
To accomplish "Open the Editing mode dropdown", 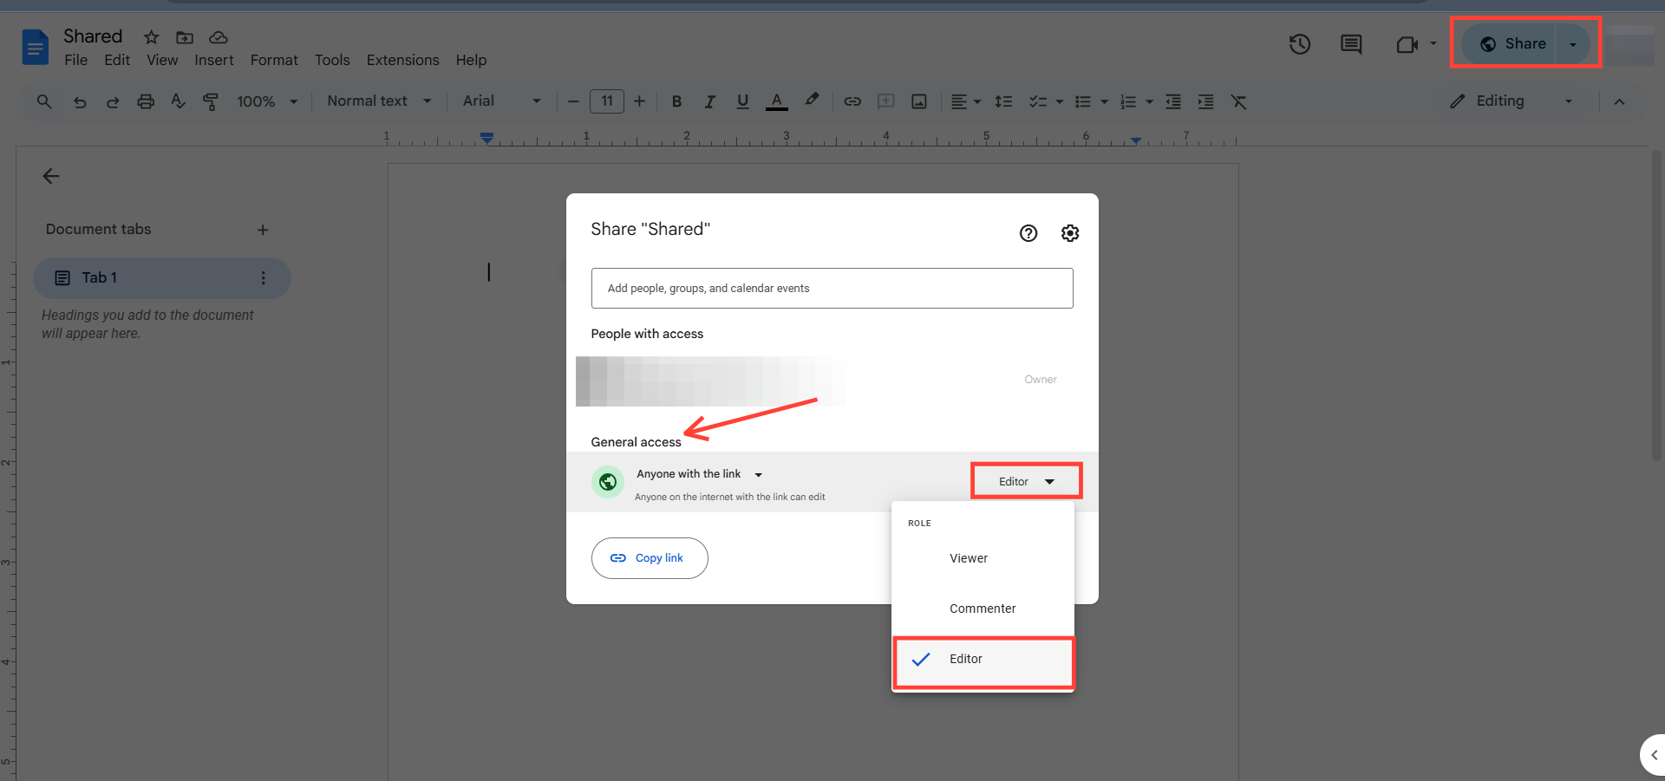I will 1512,101.
